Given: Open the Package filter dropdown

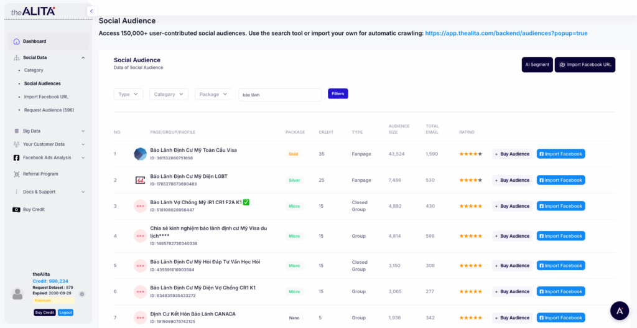Looking at the screenshot, I should pyautogui.click(x=213, y=94).
